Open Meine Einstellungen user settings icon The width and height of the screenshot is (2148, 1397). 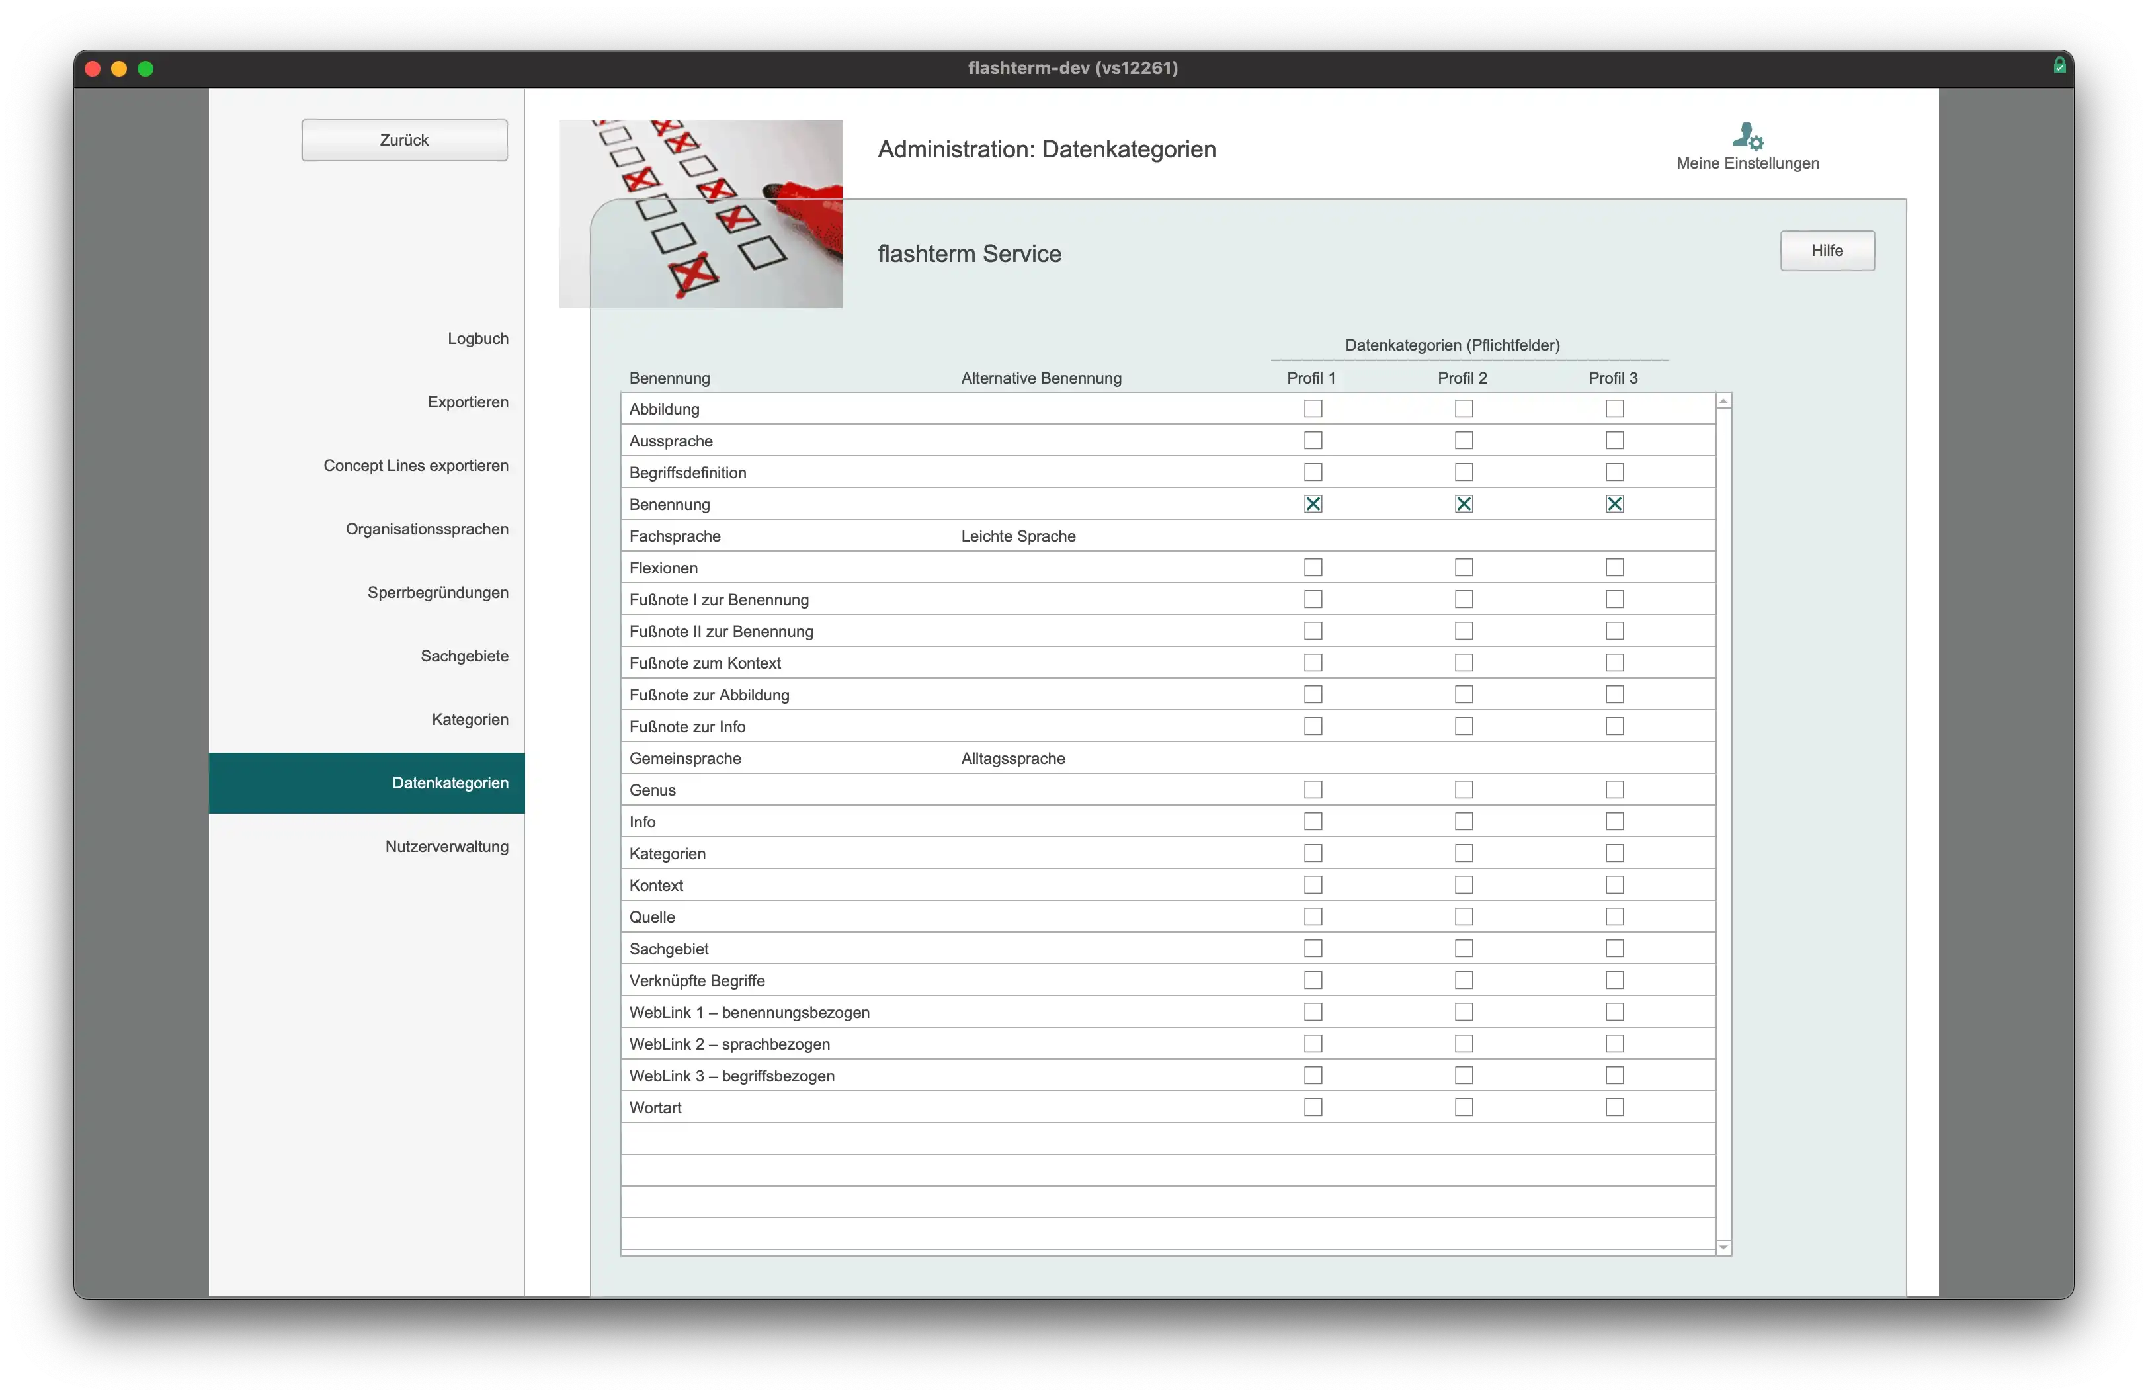1747,137
